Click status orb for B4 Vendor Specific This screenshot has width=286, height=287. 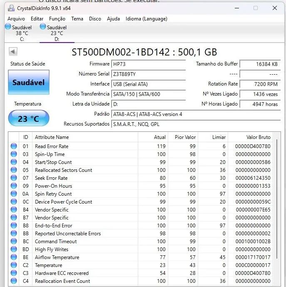click(14, 209)
